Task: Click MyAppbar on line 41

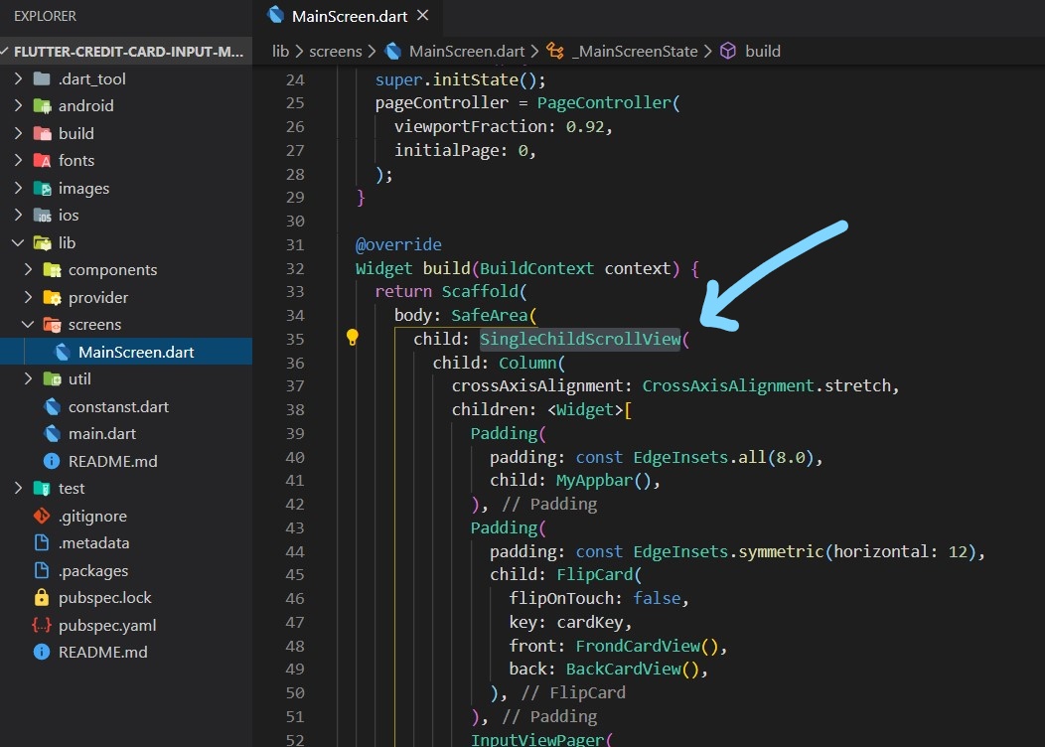Action: point(594,480)
